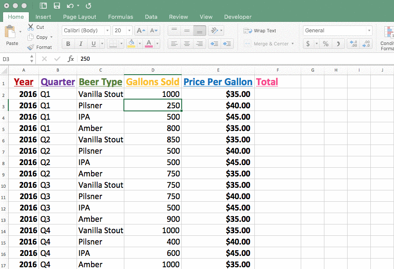The image size is (394, 269).
Task: Switch to the Formulas tab
Action: [120, 17]
